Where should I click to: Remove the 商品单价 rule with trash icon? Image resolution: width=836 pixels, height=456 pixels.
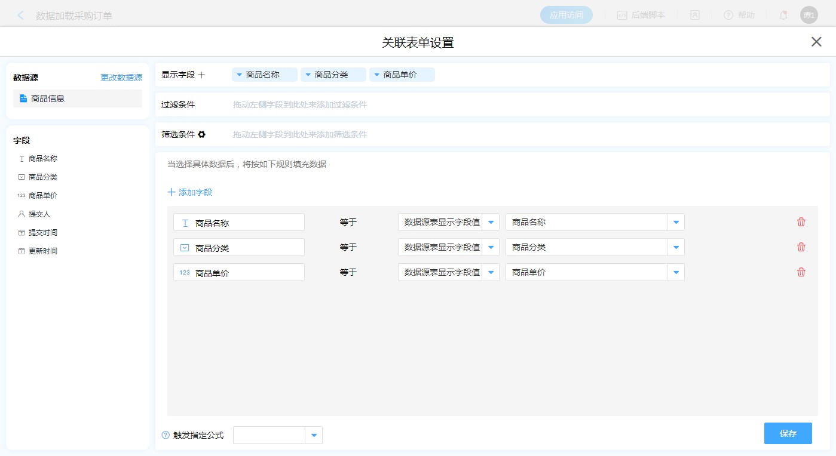point(801,272)
